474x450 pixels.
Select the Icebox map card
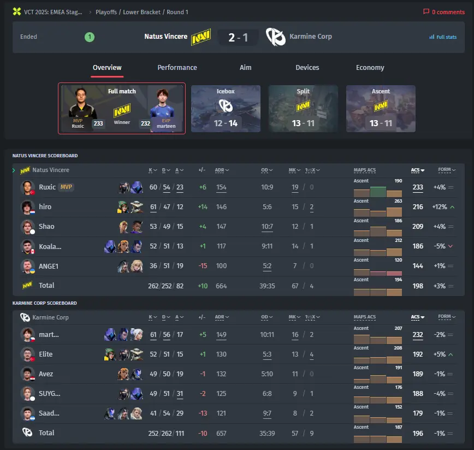tap(226, 109)
